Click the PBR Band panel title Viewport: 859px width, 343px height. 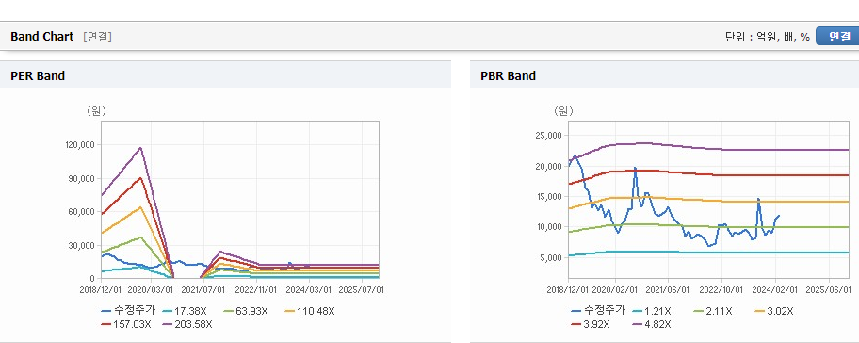coord(508,76)
